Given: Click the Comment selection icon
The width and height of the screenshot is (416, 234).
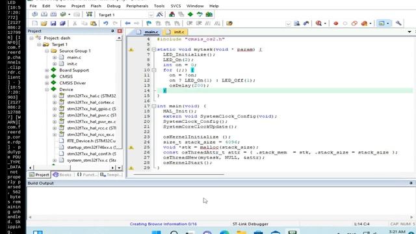Looking at the screenshot, I should click(x=208, y=23).
